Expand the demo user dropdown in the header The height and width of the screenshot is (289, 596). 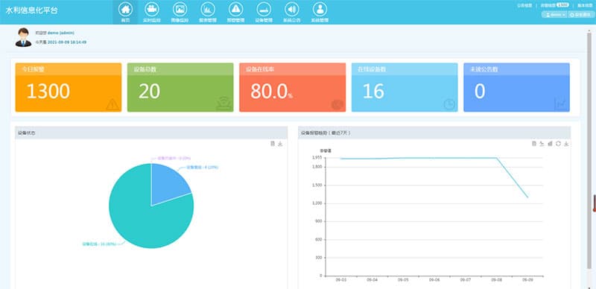(x=554, y=14)
